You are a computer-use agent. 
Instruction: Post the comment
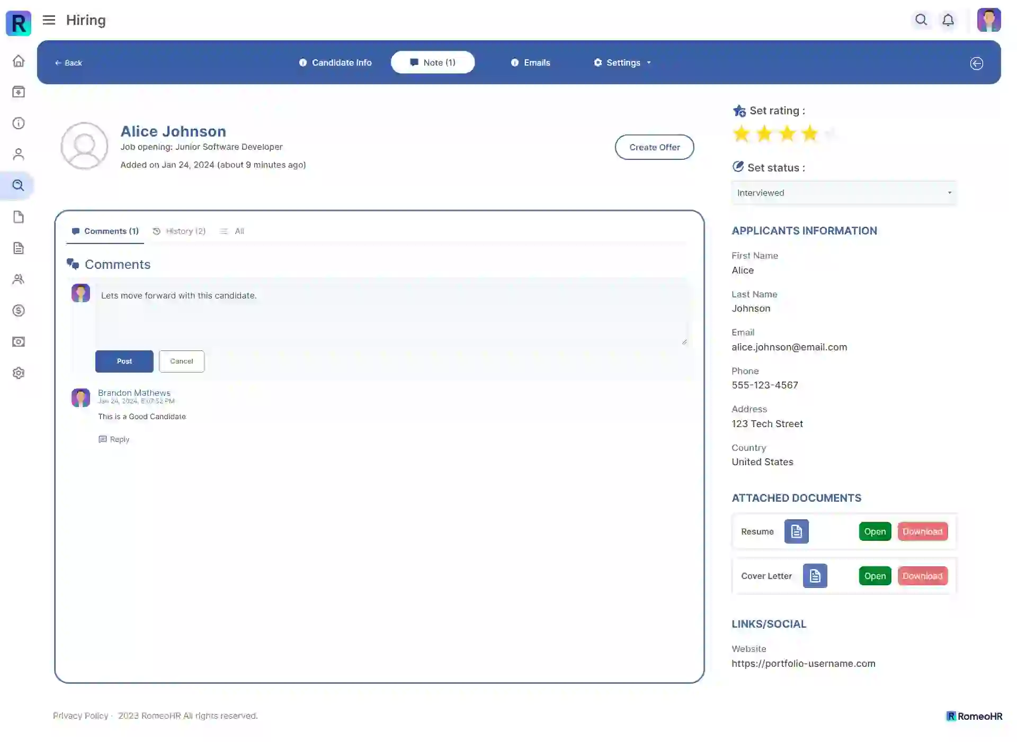124,361
